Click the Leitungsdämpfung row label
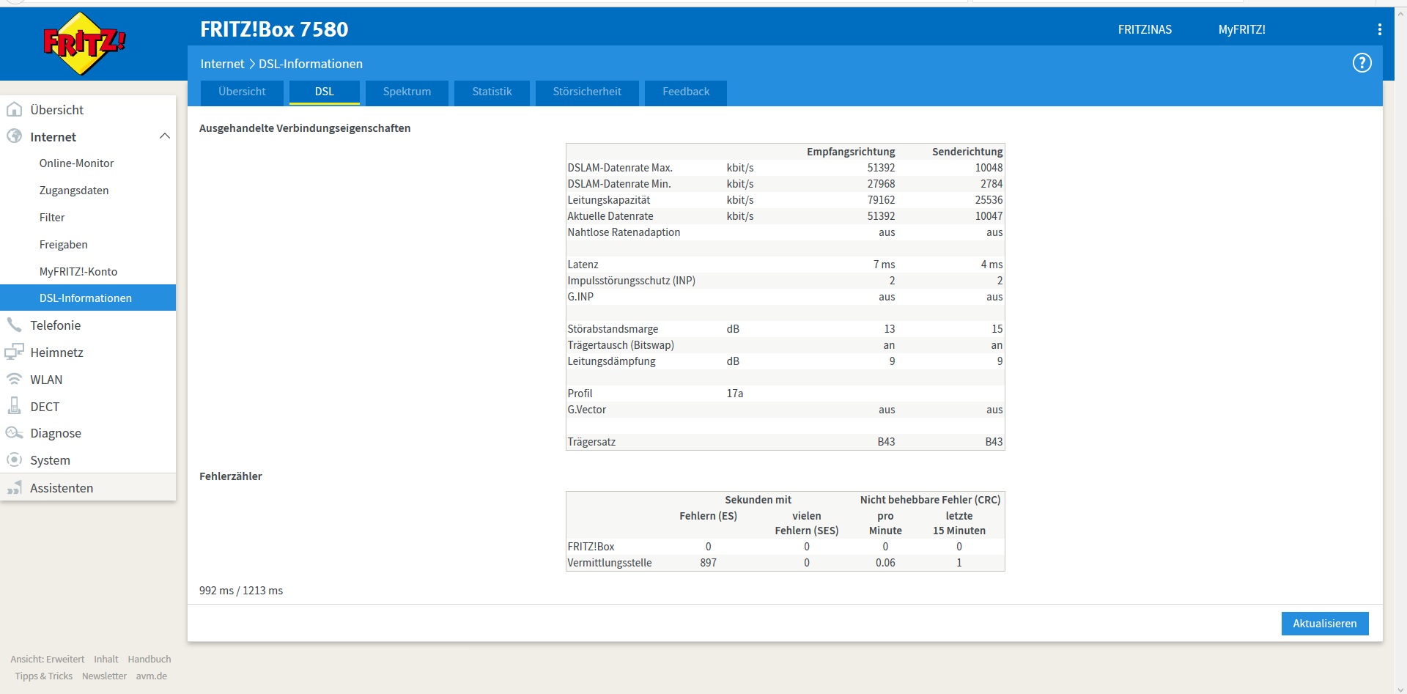 611,361
